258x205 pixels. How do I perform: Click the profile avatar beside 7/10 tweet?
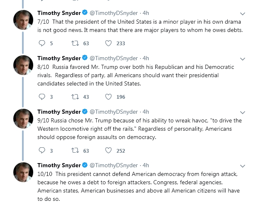(x=24, y=20)
